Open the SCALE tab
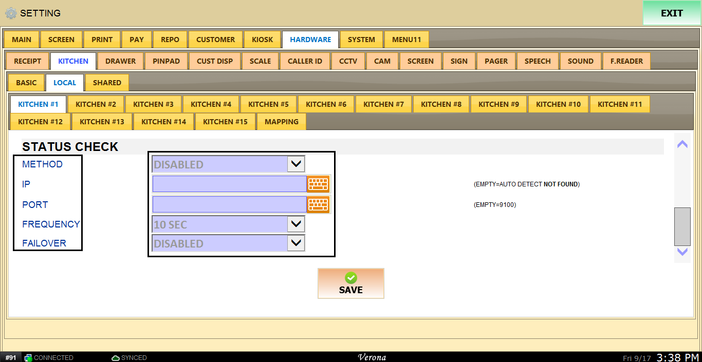The width and height of the screenshot is (702, 362). 261,61
